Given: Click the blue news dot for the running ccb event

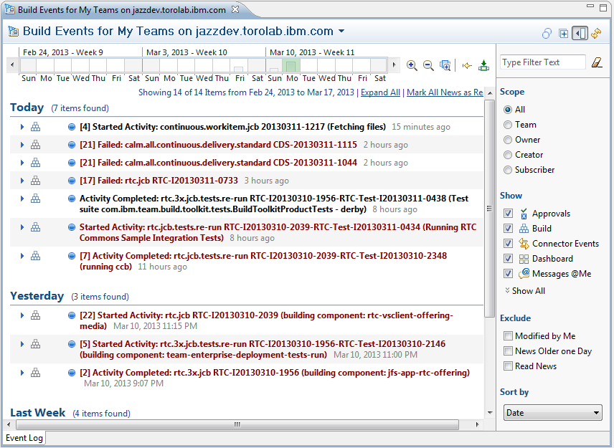Looking at the screenshot, I should point(72,257).
